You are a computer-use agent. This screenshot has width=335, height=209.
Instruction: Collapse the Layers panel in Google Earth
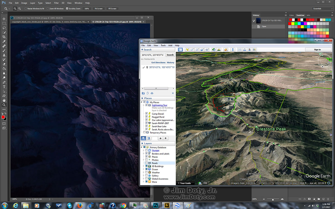[x=142, y=144]
